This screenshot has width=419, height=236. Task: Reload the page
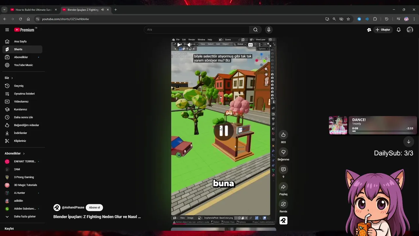point(20,19)
